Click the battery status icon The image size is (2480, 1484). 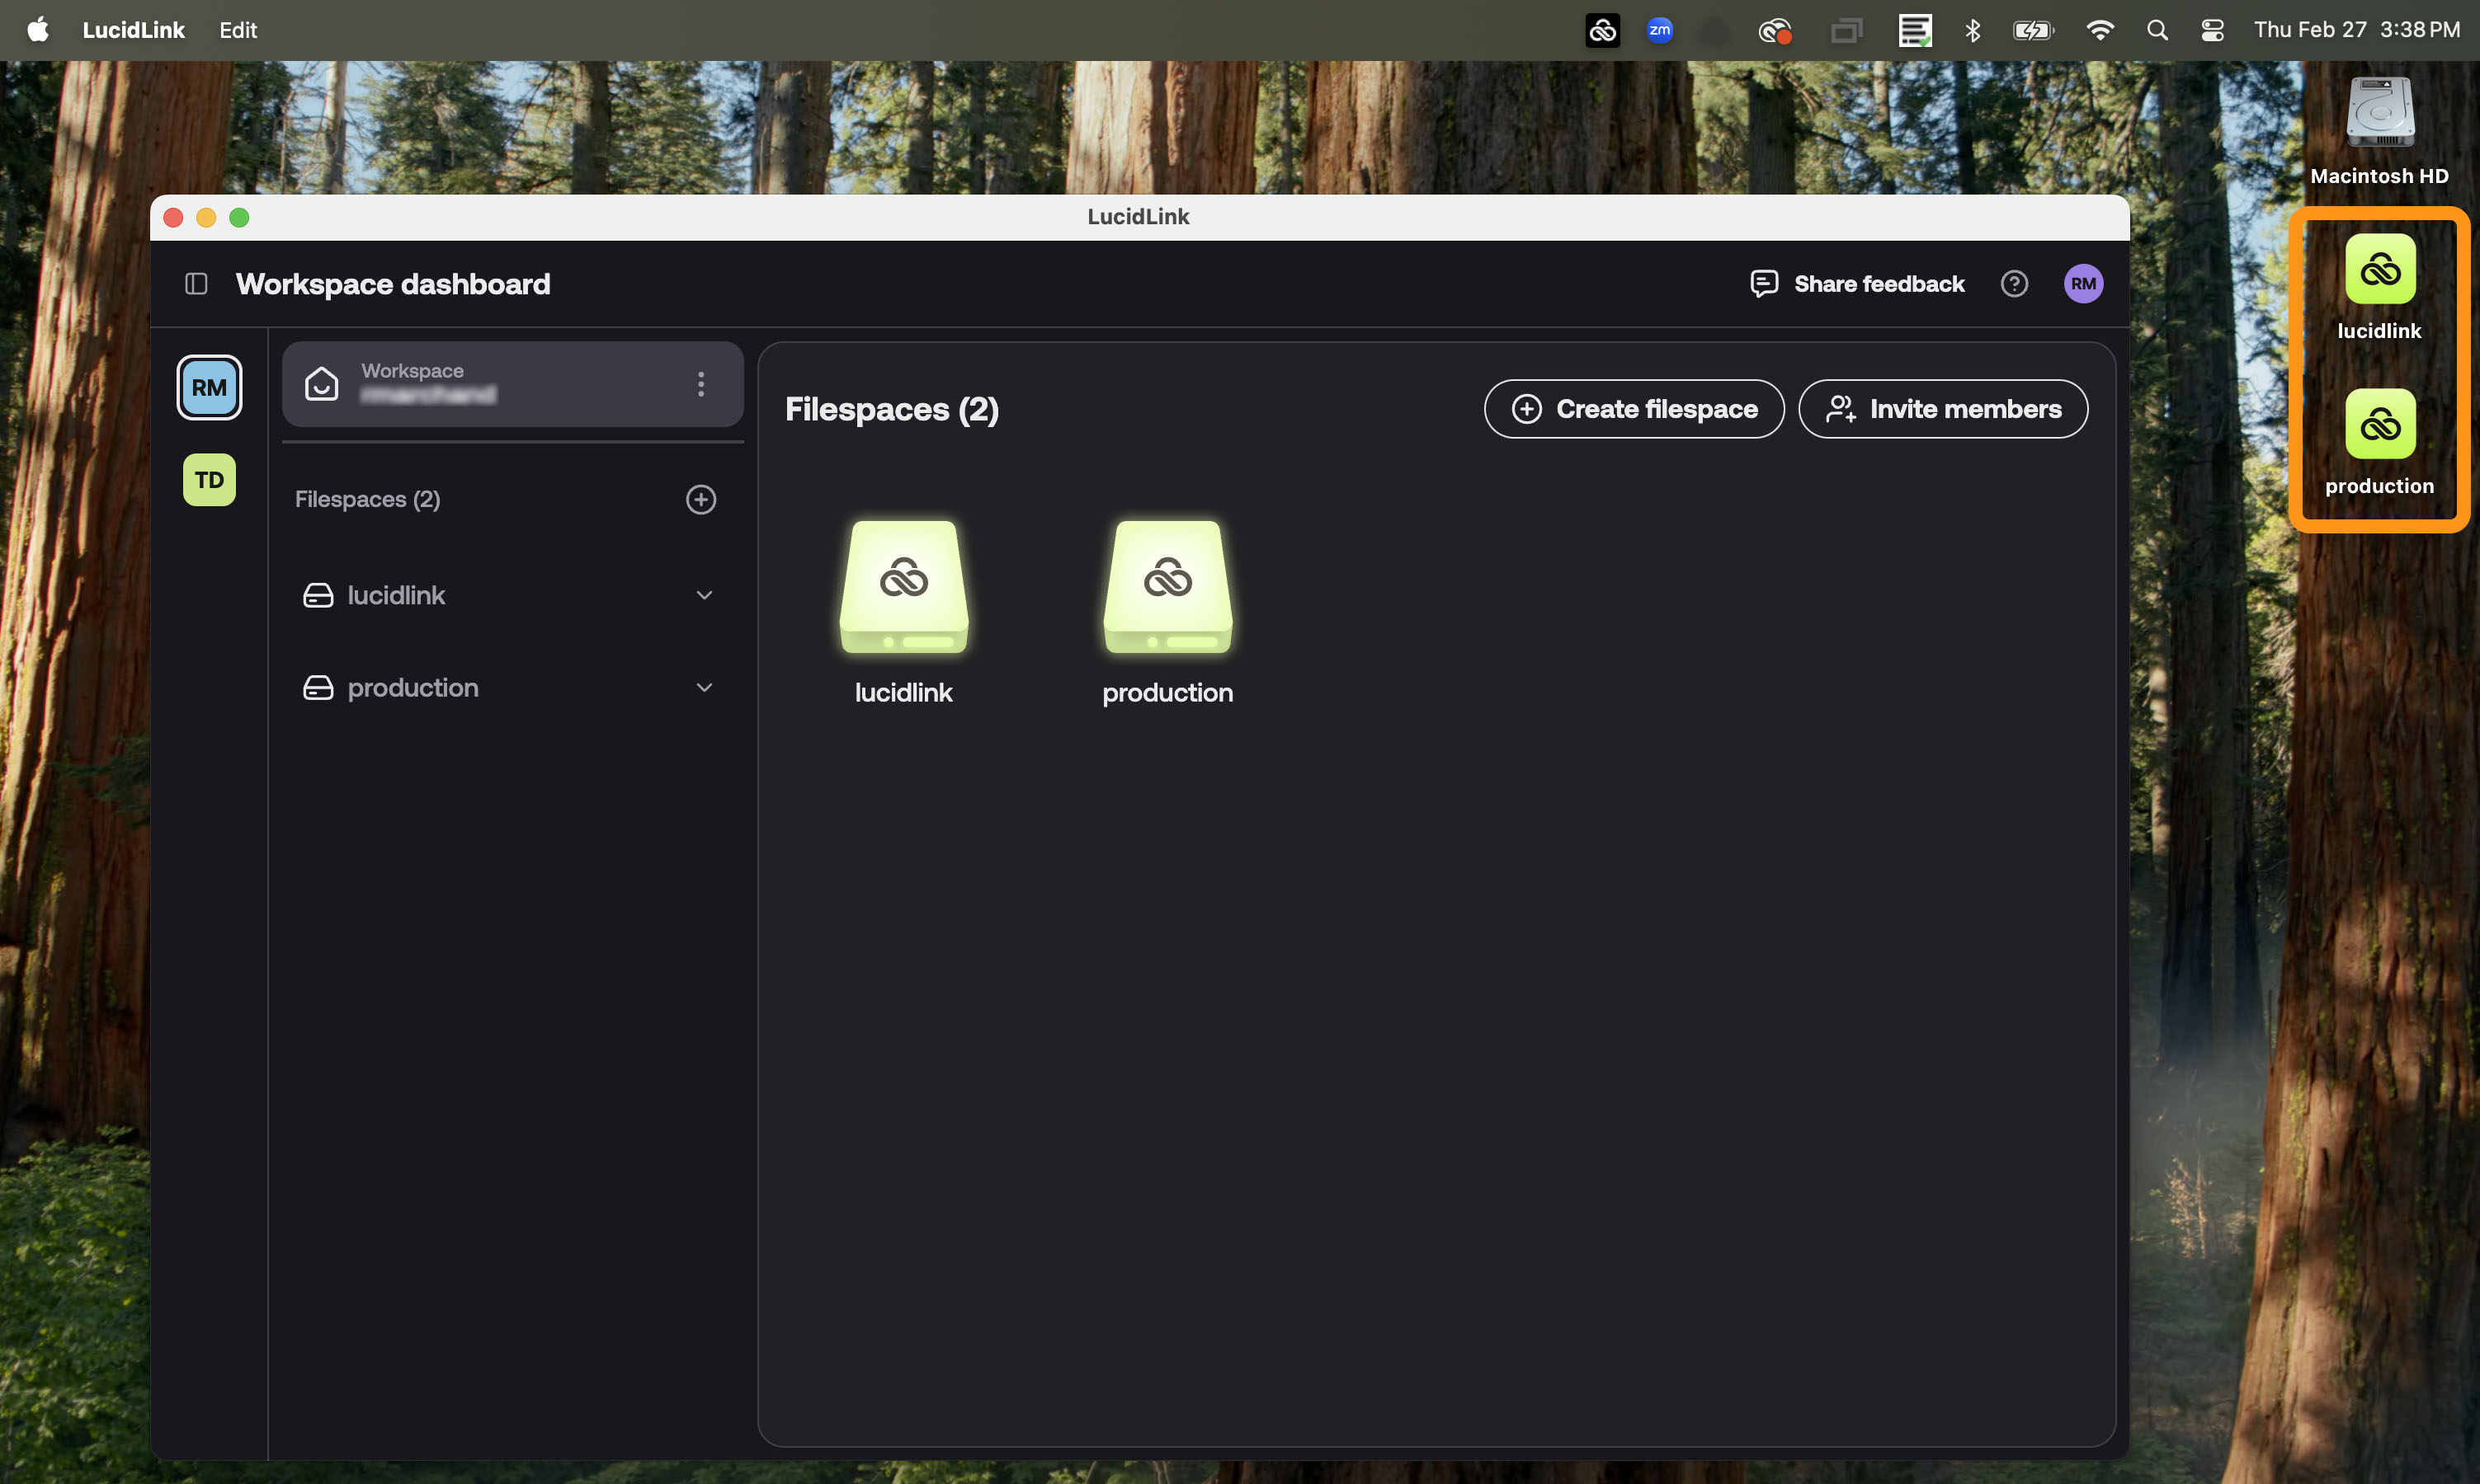click(2033, 30)
